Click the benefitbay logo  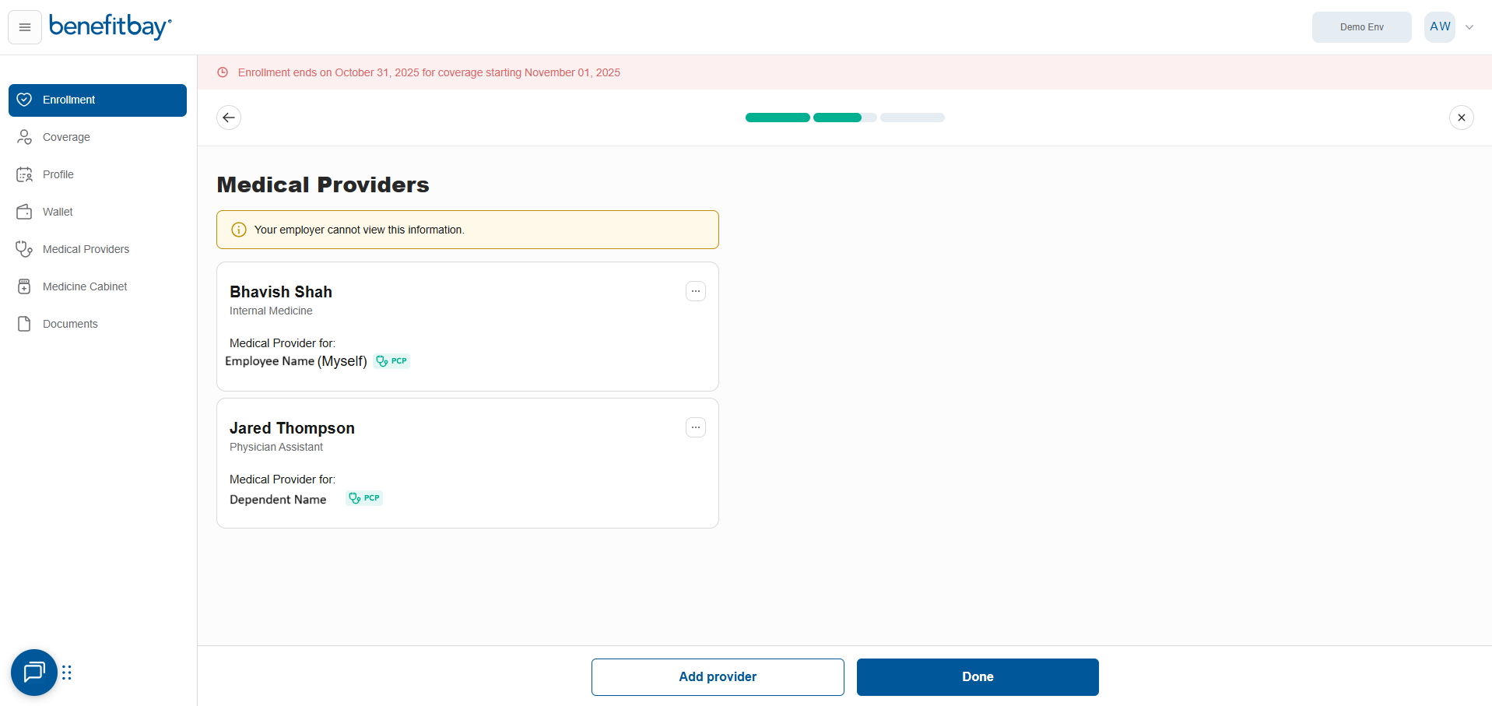pyautogui.click(x=110, y=26)
